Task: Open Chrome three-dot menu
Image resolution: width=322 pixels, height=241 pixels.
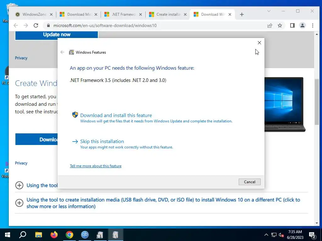Action: point(313,25)
